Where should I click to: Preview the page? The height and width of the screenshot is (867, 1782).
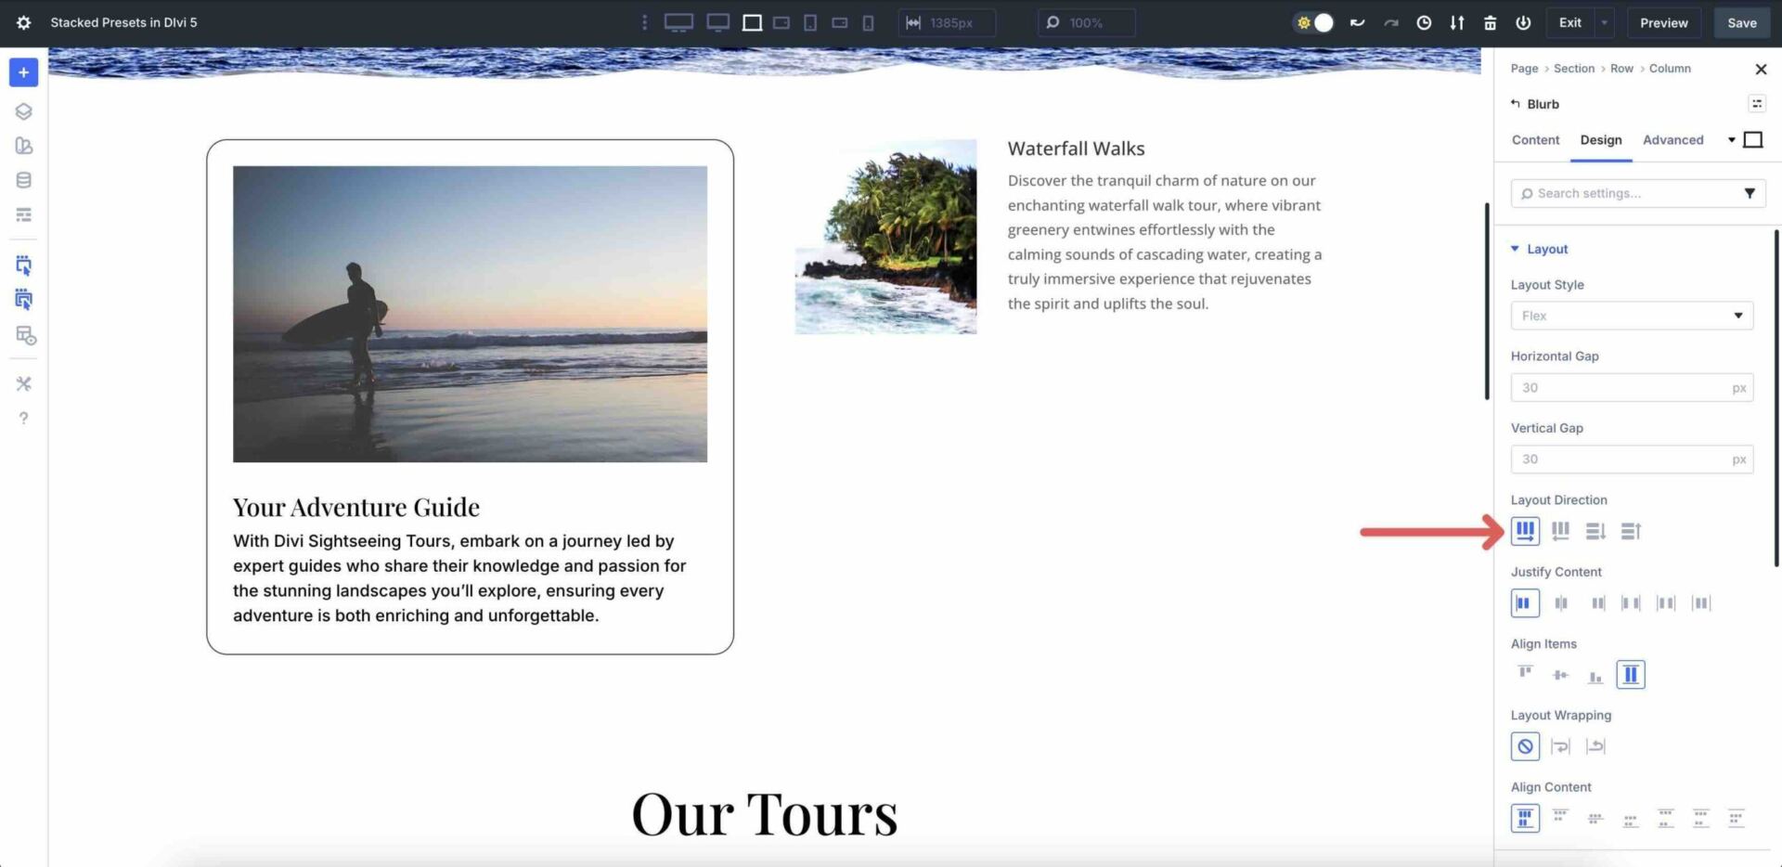(1663, 22)
